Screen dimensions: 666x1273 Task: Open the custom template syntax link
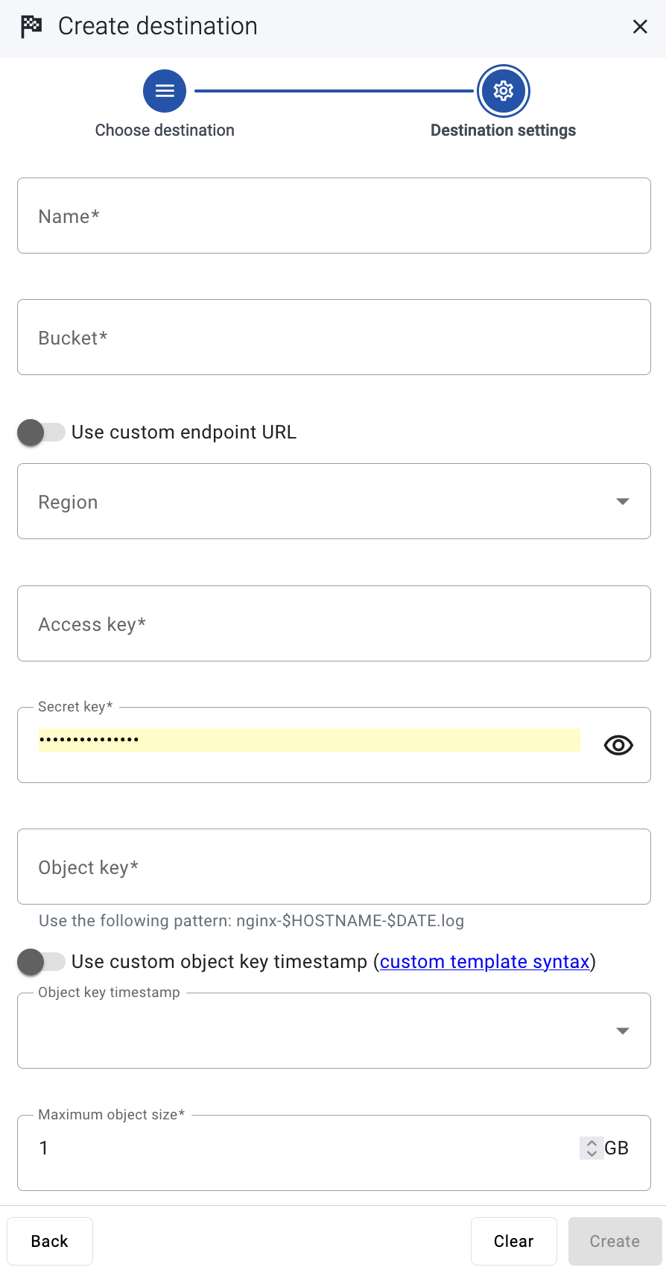[485, 962]
